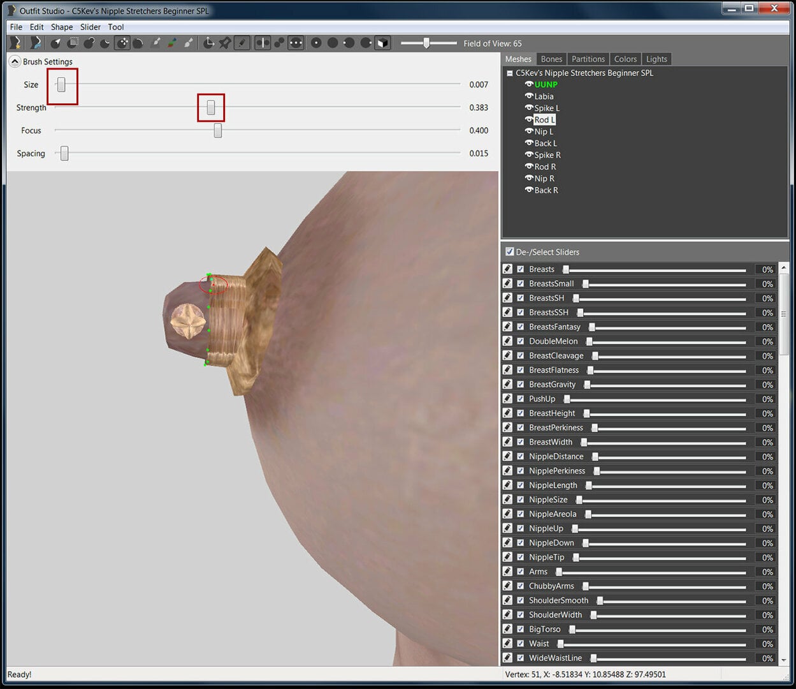
Task: Choose the Mask brush tool
Action: (73, 43)
